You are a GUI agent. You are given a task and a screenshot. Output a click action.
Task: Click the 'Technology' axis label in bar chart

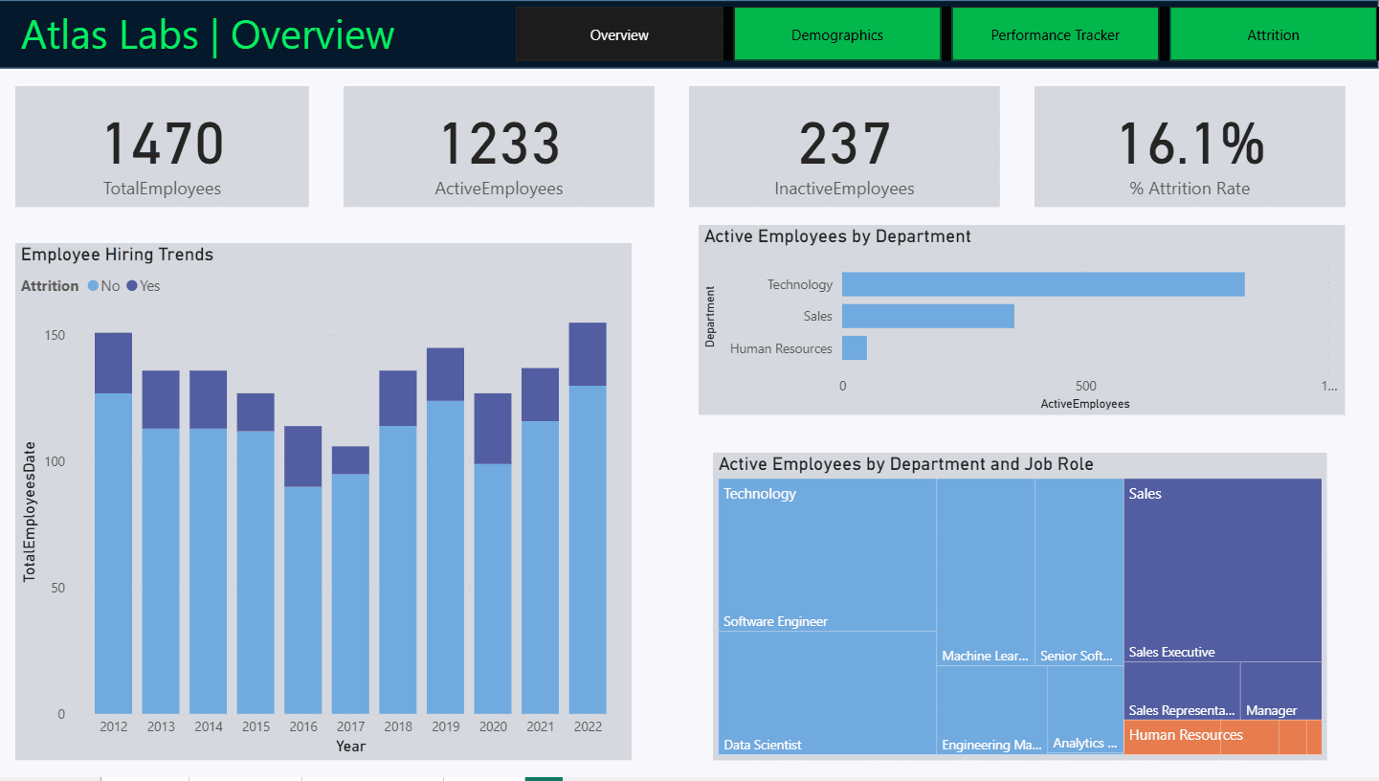pos(800,284)
